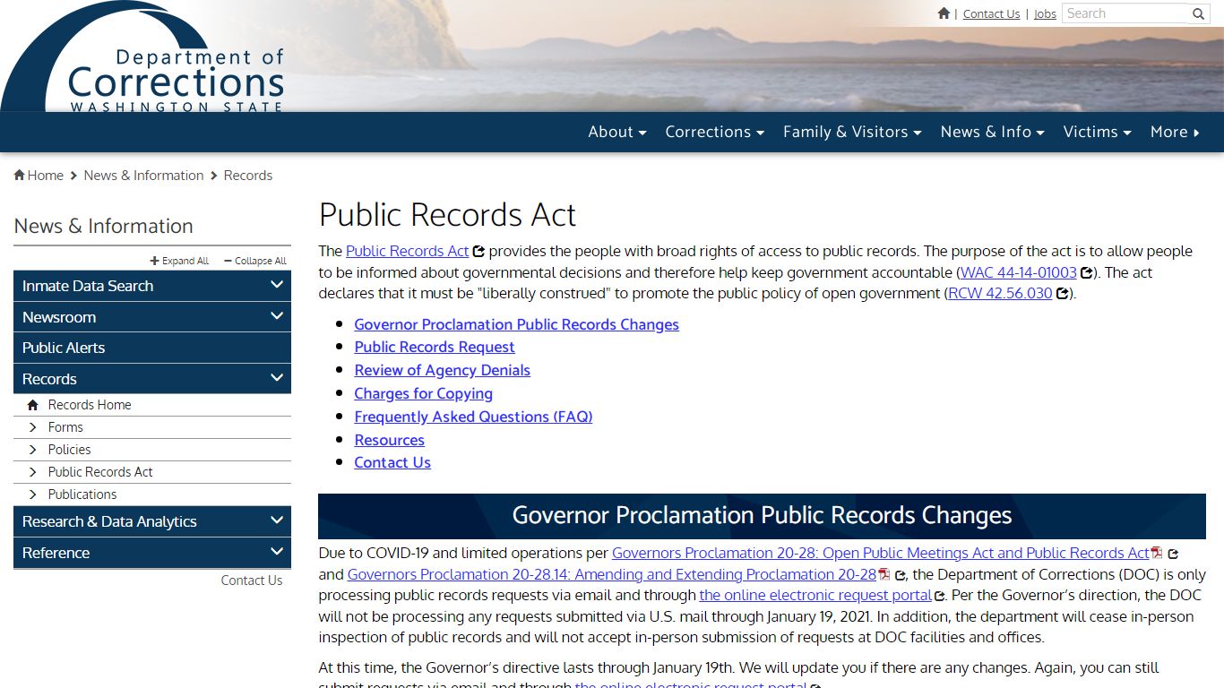
Task: Click external link icon after Public Records Act
Action: (479, 252)
